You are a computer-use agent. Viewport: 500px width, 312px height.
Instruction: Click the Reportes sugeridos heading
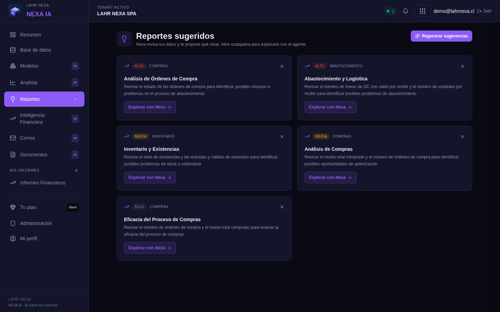(175, 36)
